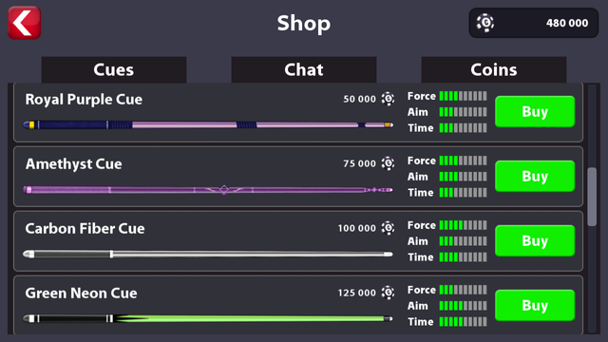Switch to the Chat tab

[304, 69]
